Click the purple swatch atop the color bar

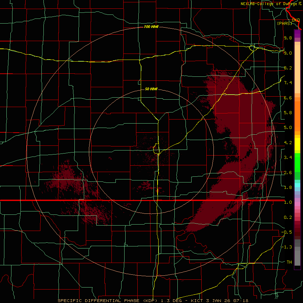pos(297,34)
